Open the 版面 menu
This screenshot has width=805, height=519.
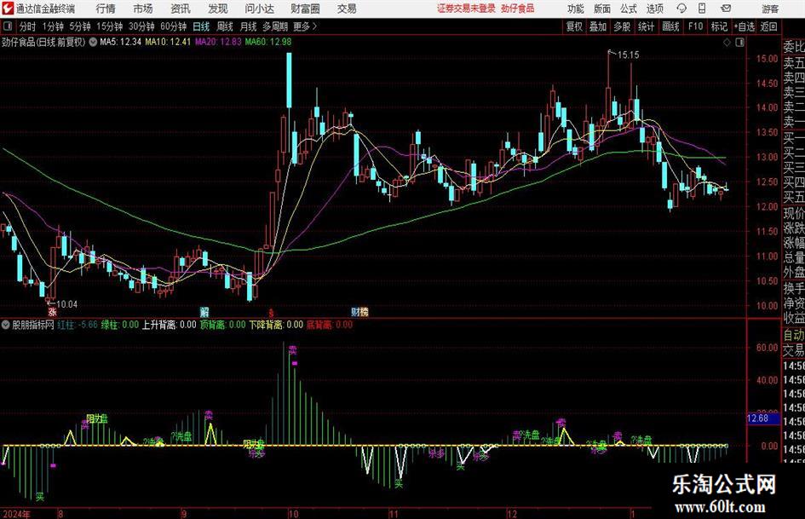(x=601, y=9)
